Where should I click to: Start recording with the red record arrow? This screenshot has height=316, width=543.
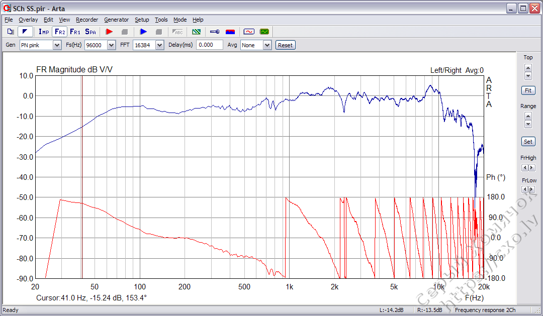tap(109, 31)
